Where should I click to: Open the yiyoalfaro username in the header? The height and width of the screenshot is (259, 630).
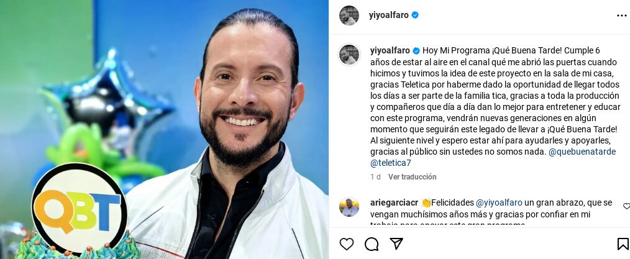(388, 16)
